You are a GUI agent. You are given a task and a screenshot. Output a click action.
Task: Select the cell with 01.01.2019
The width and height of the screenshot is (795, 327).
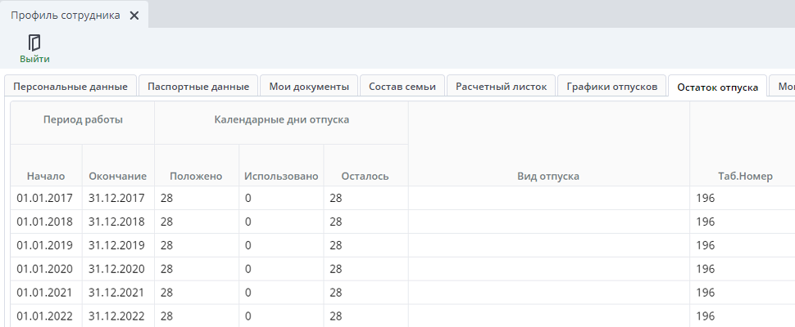pyautogui.click(x=46, y=245)
